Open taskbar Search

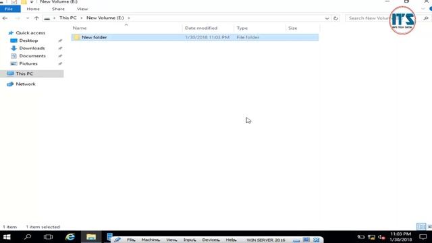click(28, 237)
